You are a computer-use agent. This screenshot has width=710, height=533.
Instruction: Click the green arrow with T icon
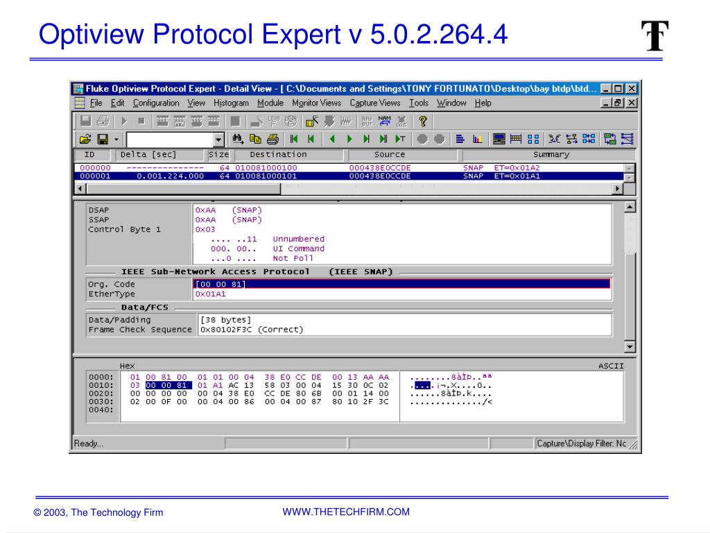point(400,139)
